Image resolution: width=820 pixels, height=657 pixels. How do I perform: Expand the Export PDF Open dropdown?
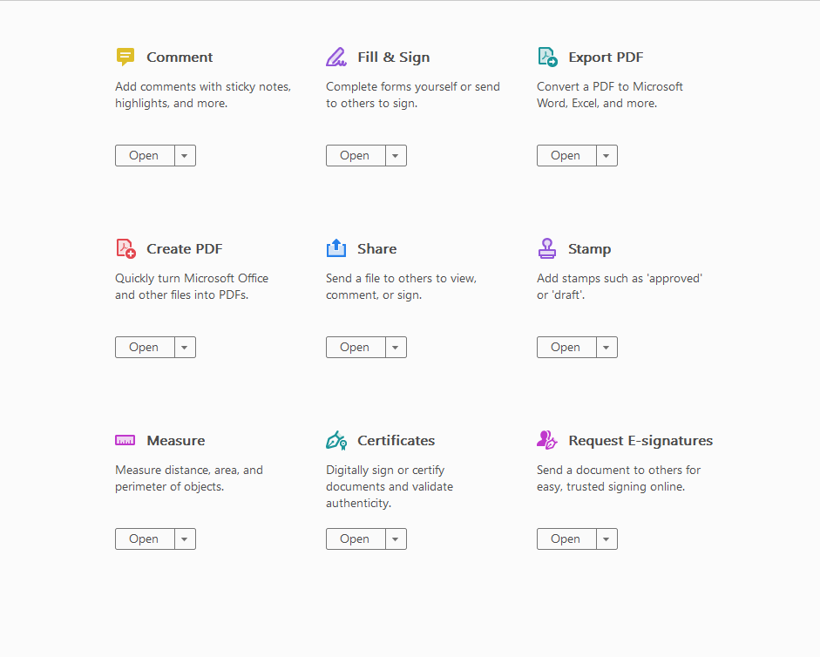pyautogui.click(x=606, y=155)
